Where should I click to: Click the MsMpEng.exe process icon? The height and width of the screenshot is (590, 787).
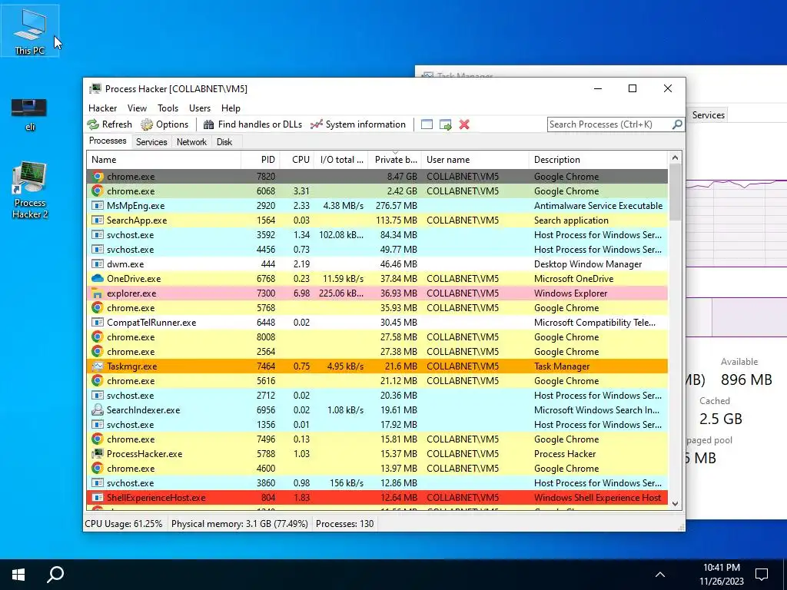(x=98, y=206)
